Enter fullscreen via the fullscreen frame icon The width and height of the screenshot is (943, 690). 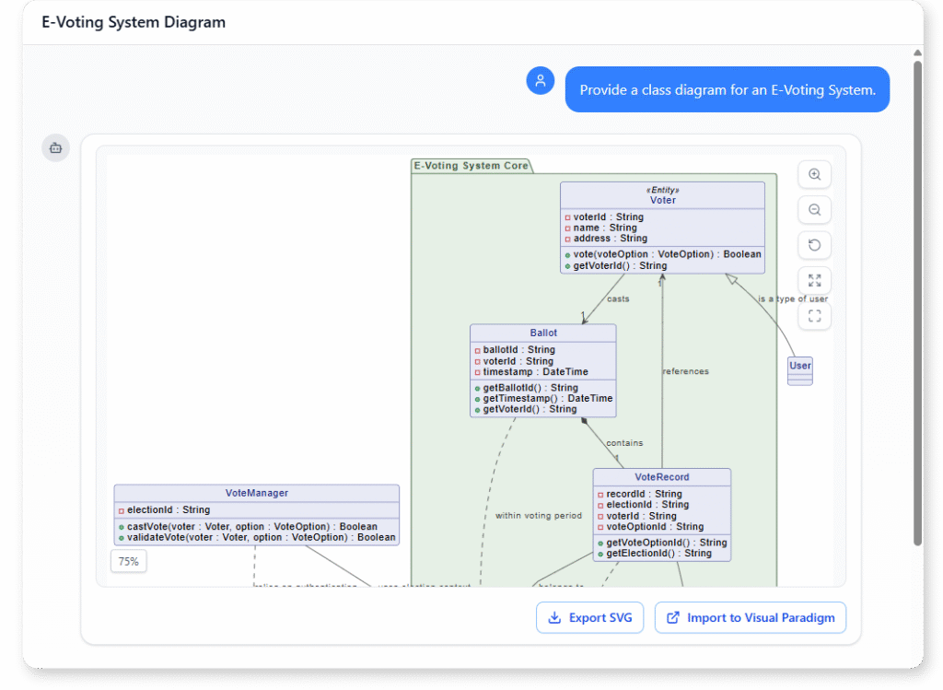pyautogui.click(x=814, y=316)
